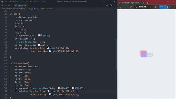Add this page to favorites star
Screen dimensions: 176x99
[150, 7]
